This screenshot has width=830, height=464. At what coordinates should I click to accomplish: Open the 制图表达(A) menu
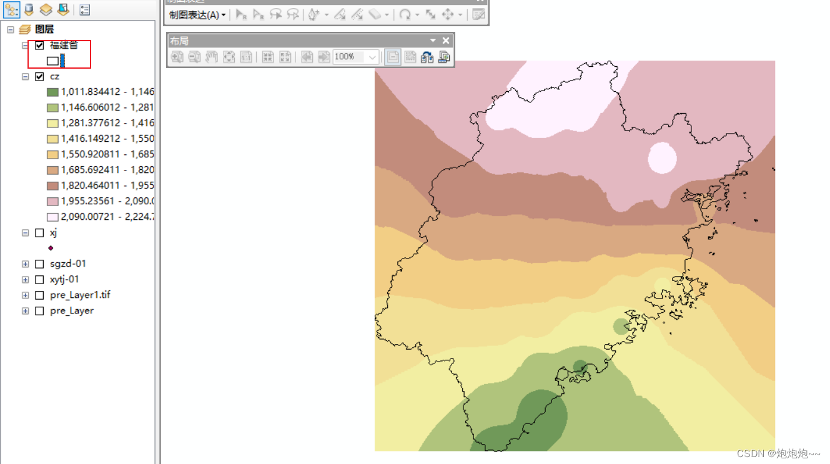[x=197, y=15]
